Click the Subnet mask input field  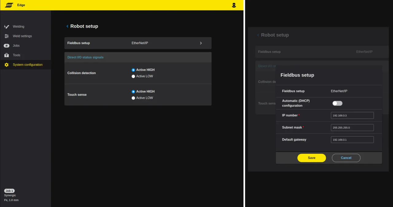[352, 128]
